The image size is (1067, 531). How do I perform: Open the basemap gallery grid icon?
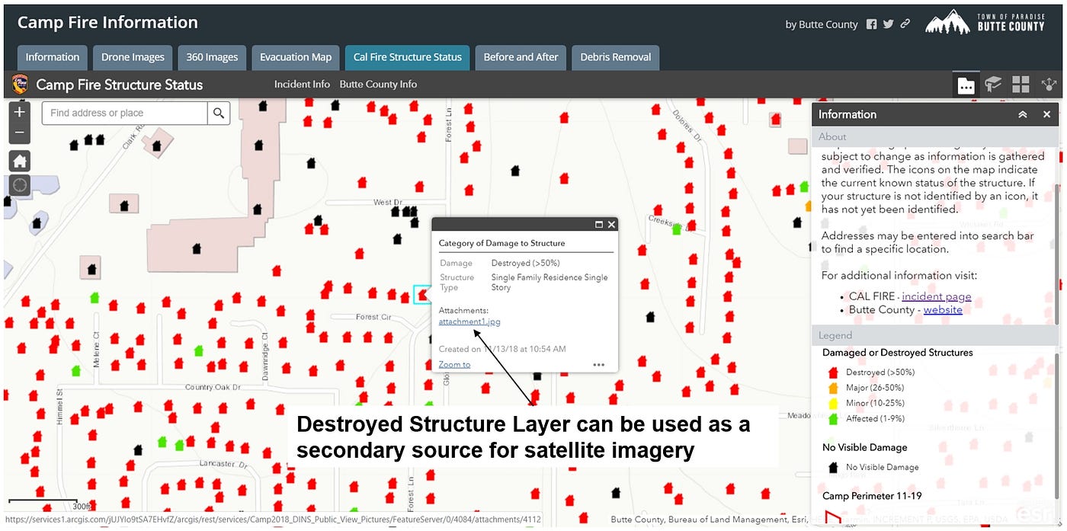point(1021,85)
